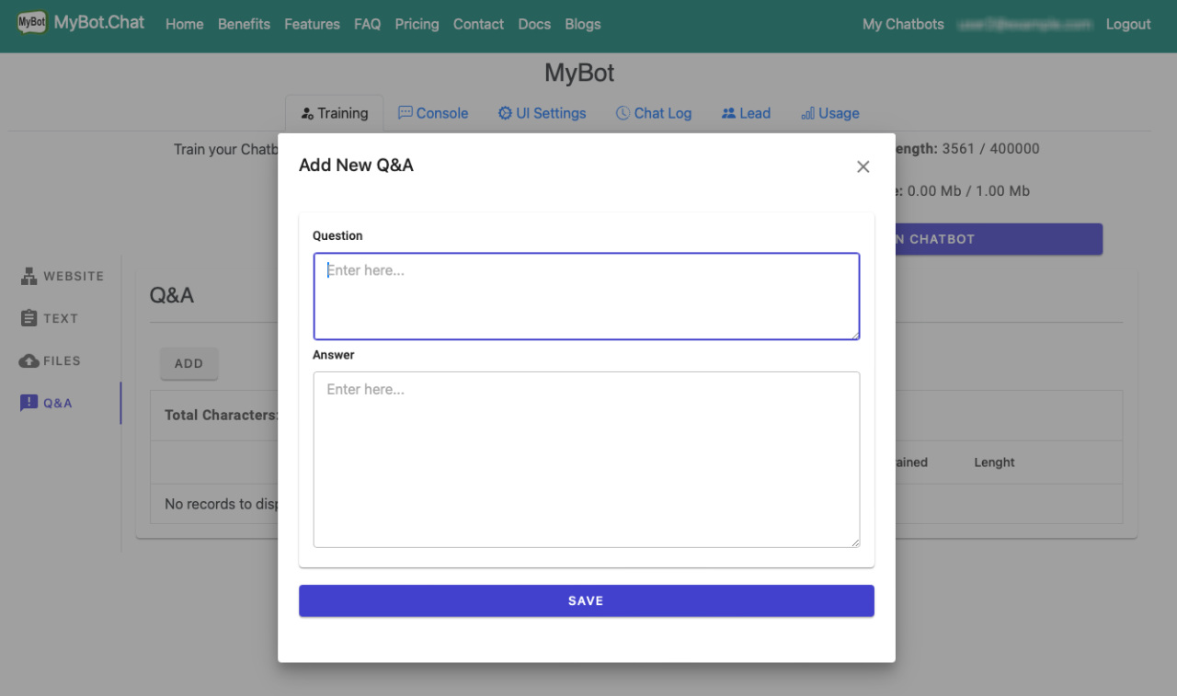Screen dimensions: 1177x696
Task: Switch to the Console tab
Action: (x=433, y=112)
